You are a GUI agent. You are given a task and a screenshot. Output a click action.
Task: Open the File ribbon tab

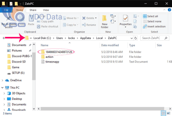click(x=6, y=10)
